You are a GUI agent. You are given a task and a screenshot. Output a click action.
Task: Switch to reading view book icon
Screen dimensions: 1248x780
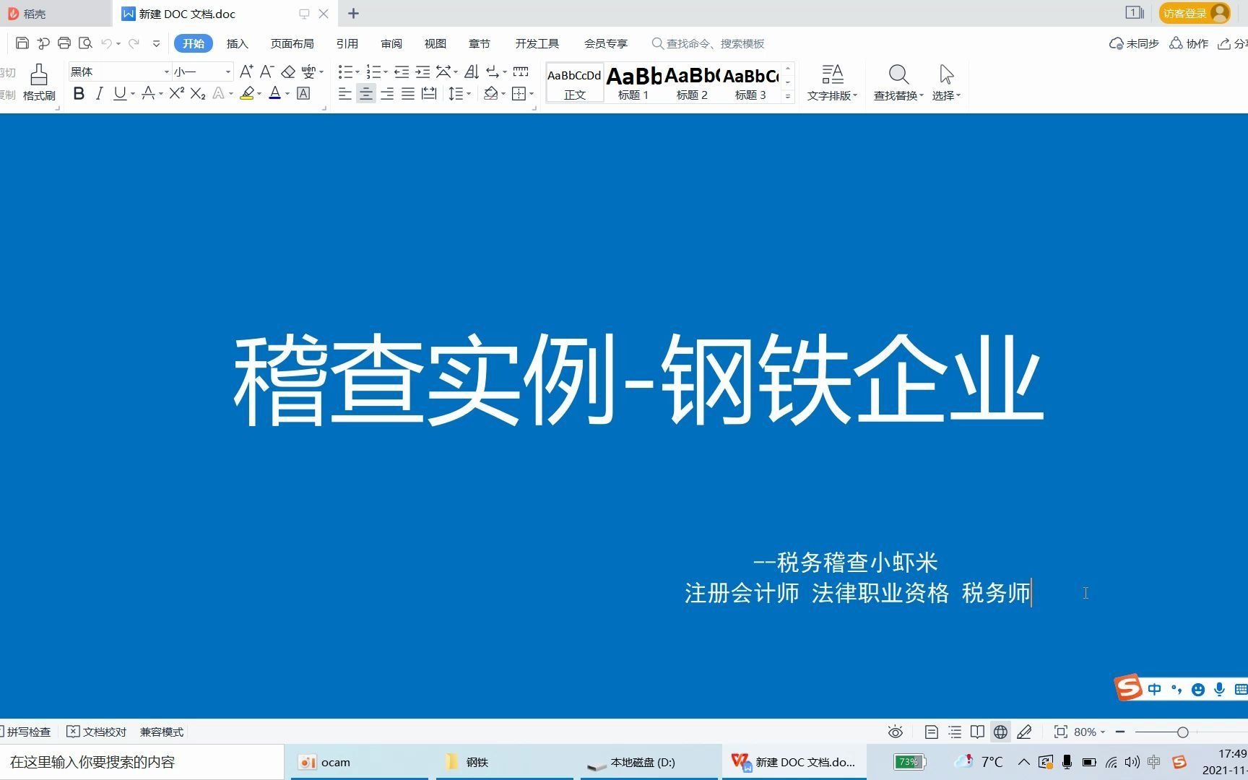click(x=977, y=732)
